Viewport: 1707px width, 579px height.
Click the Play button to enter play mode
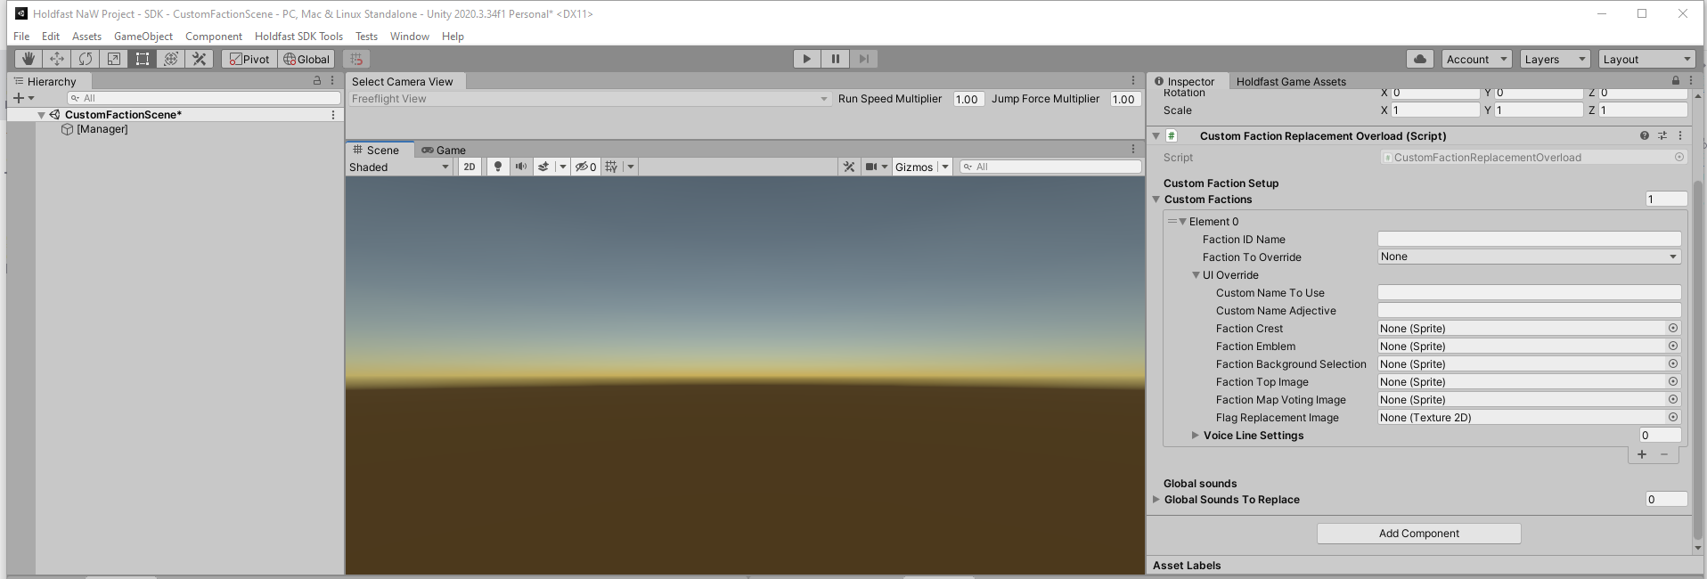[x=806, y=59]
